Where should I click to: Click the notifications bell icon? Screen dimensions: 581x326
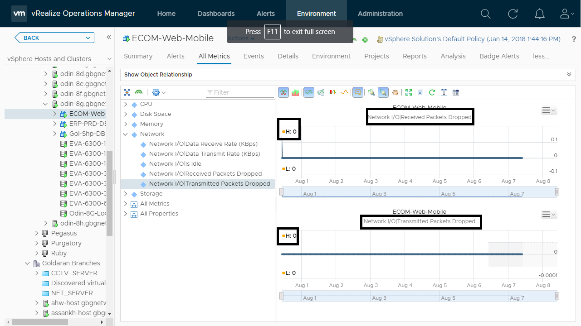click(x=540, y=14)
